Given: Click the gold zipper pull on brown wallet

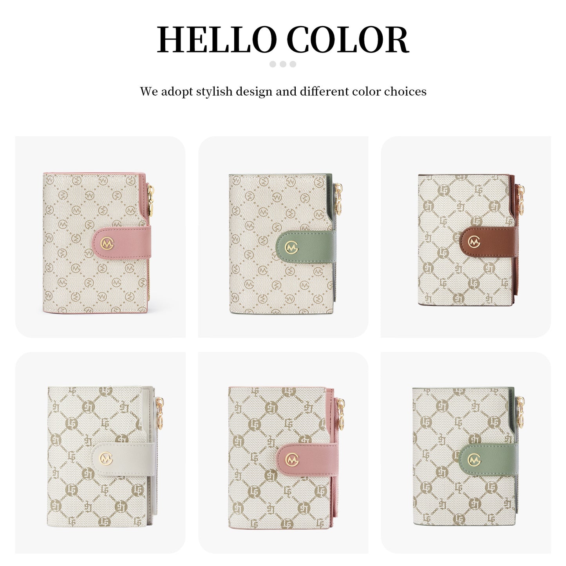Looking at the screenshot, I should click(x=522, y=200).
